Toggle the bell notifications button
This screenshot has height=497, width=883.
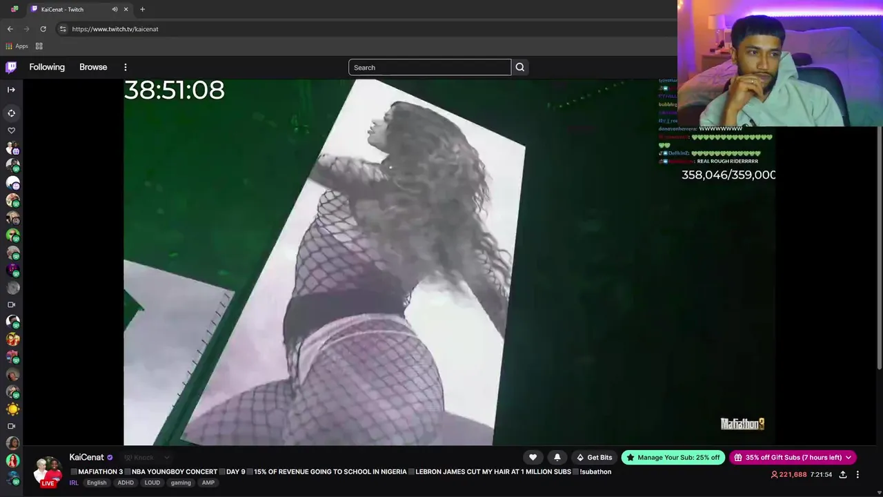[557, 457]
